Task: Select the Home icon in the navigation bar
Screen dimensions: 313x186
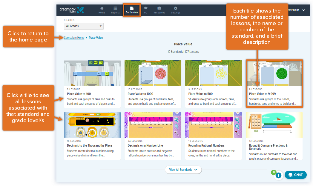Action: point(102,8)
